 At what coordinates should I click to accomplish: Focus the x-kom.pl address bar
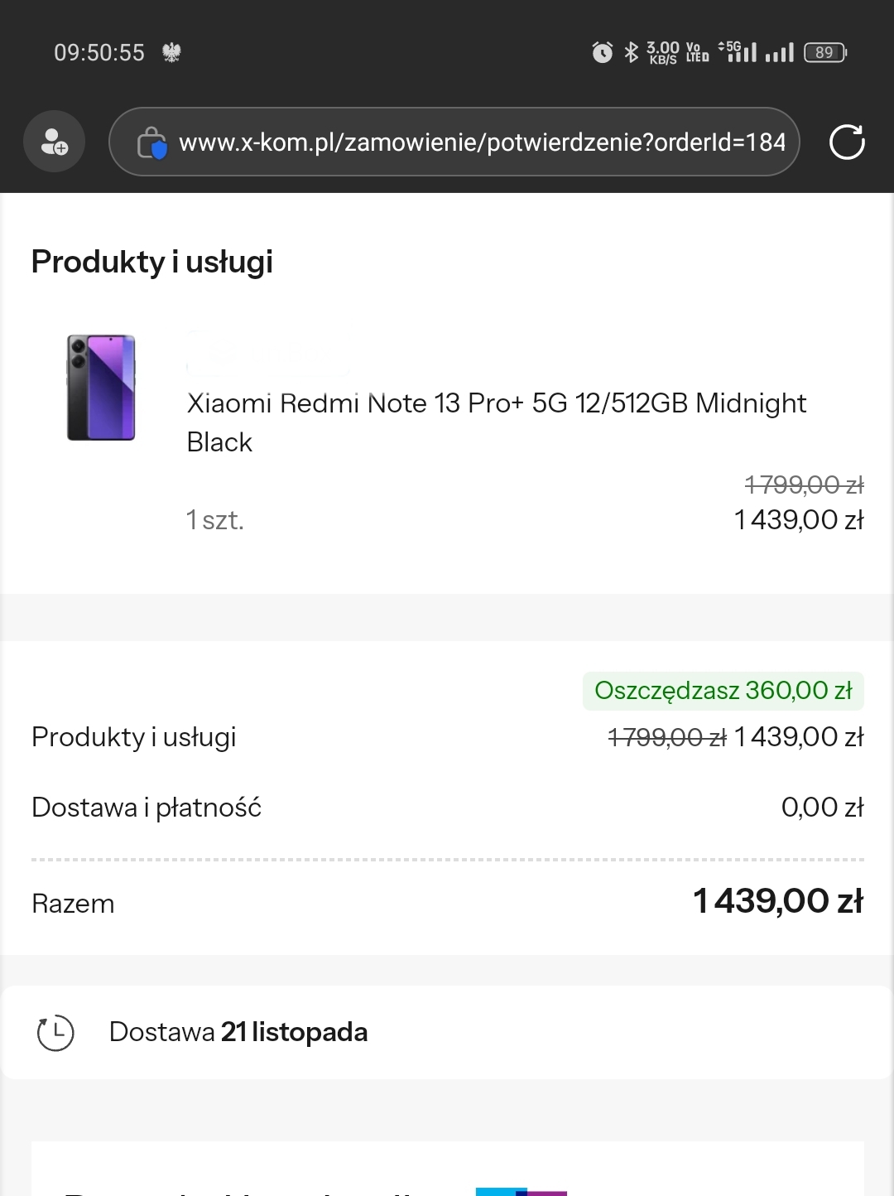tap(482, 142)
